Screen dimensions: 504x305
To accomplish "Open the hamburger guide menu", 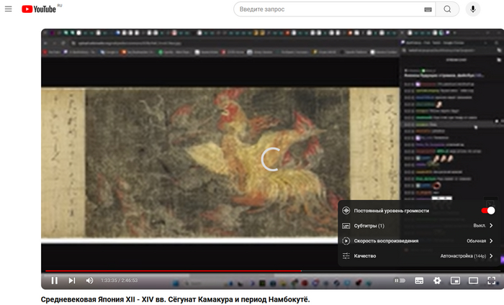I will click(x=9, y=9).
